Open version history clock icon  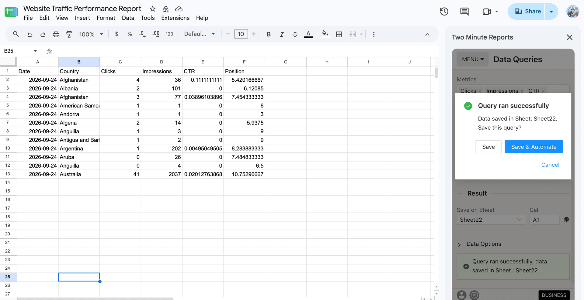444,12
